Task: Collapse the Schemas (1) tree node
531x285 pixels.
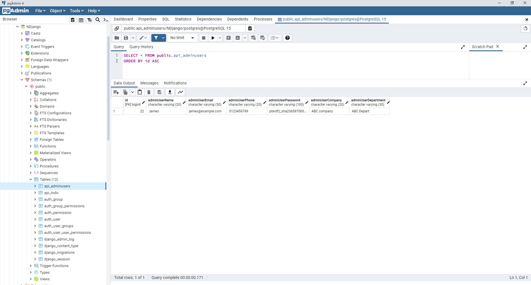Action: point(22,80)
